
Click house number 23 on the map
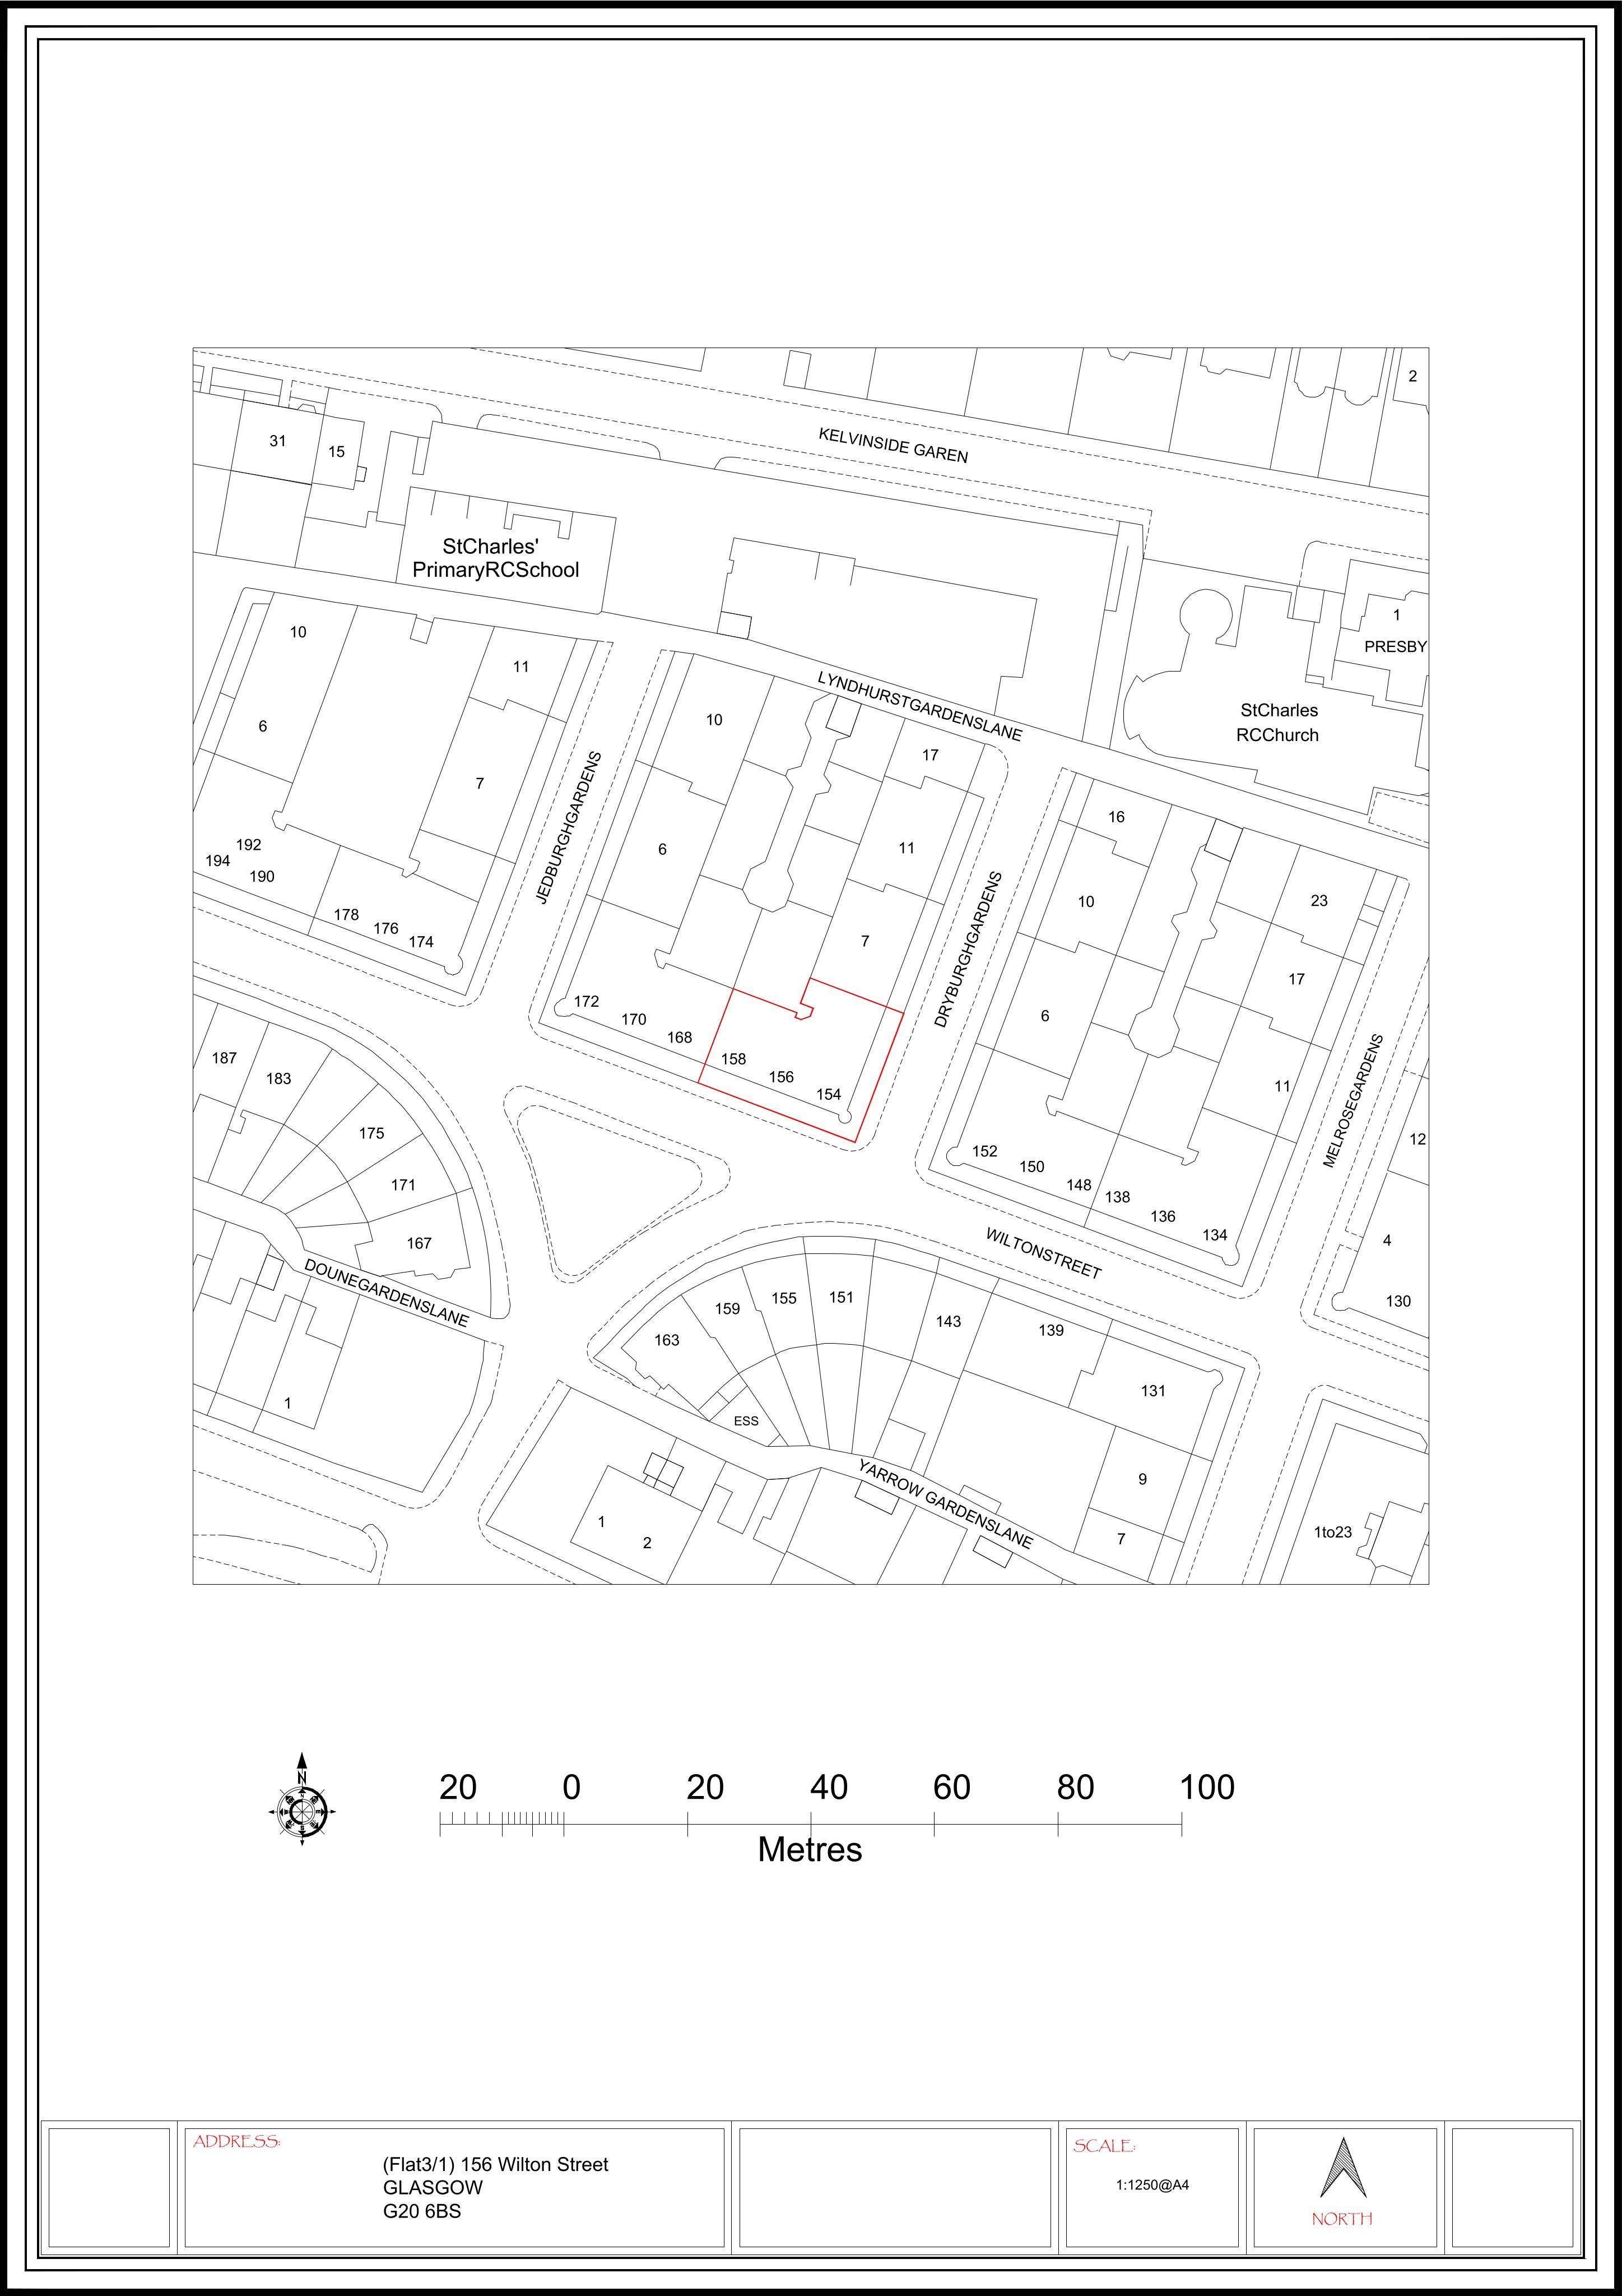click(1319, 900)
